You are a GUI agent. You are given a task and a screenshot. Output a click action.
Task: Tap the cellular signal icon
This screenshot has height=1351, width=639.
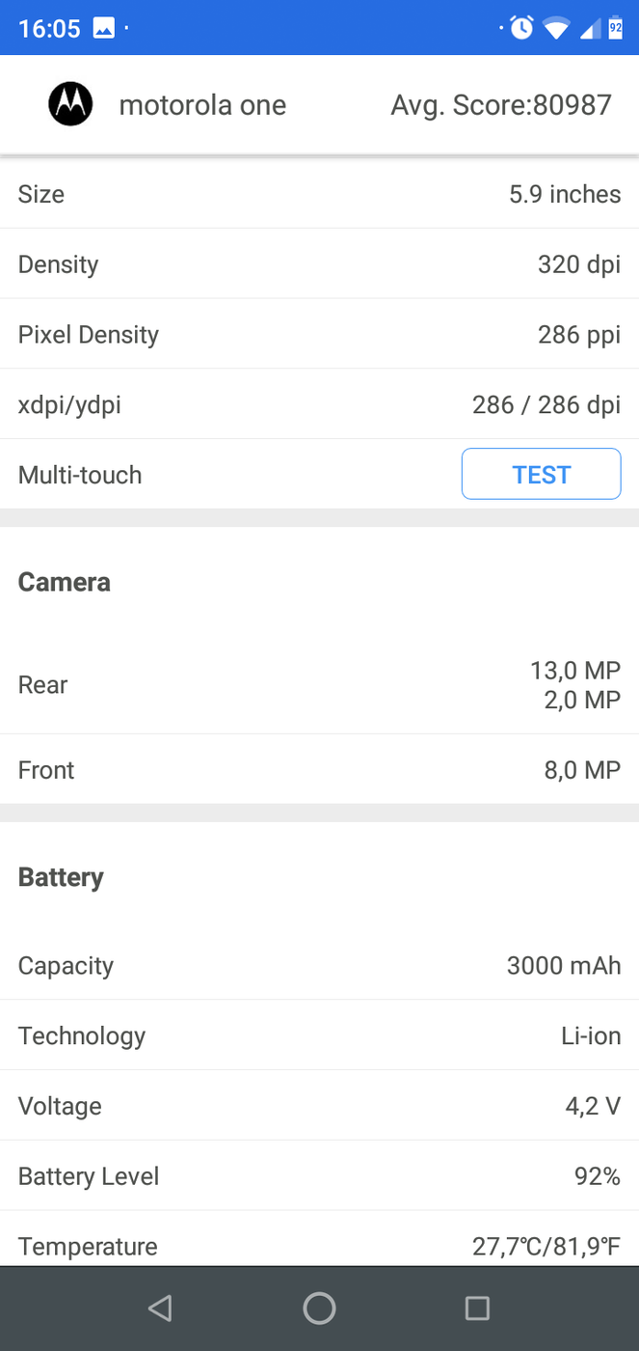[589, 27]
